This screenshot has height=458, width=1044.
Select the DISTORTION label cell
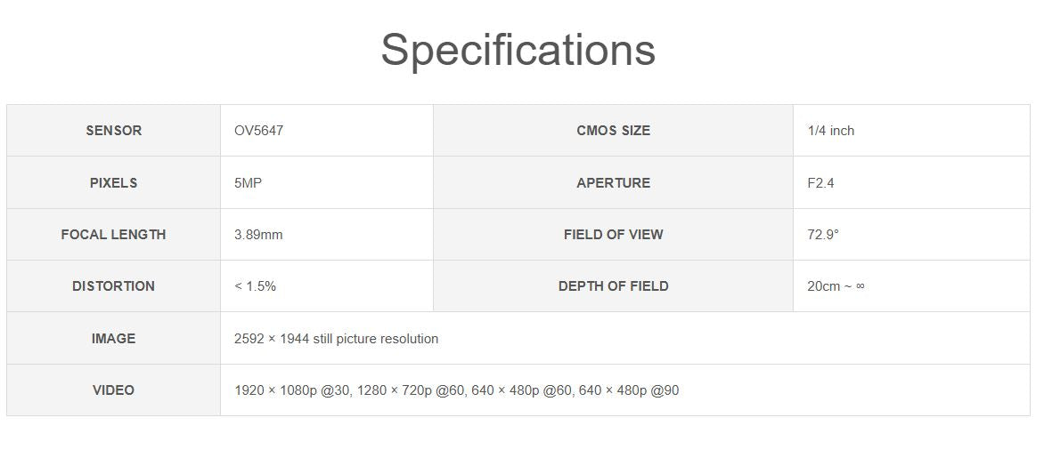point(113,286)
